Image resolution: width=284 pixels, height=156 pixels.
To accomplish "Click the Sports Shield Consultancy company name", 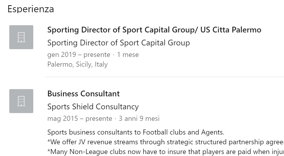I will (93, 107).
